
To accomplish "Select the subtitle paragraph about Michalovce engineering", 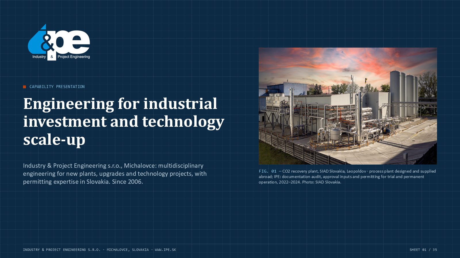I will [115, 174].
